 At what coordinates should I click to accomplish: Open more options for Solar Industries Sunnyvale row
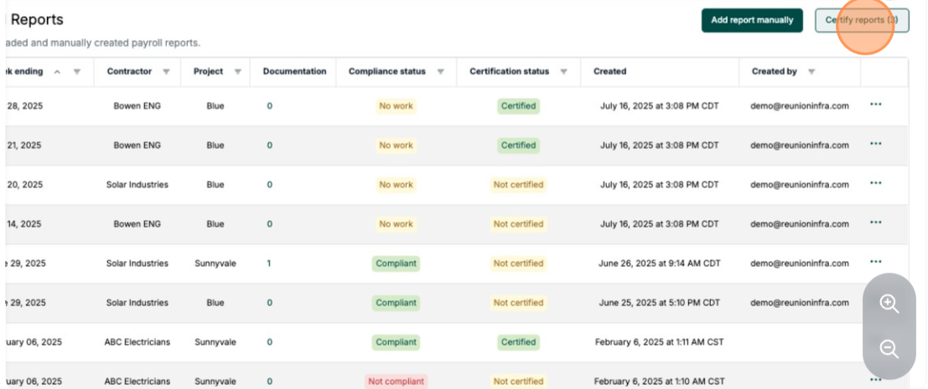coord(876,262)
